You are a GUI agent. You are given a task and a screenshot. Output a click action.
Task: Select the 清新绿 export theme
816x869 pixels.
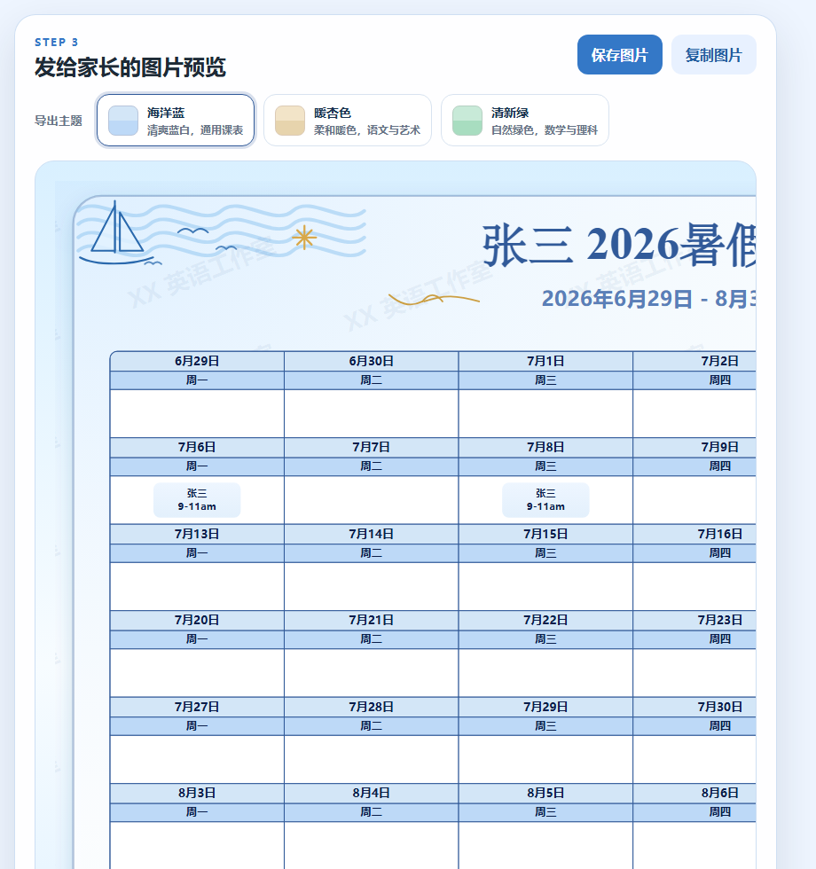525,121
